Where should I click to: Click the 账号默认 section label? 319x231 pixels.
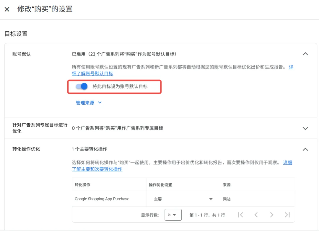click(x=21, y=54)
